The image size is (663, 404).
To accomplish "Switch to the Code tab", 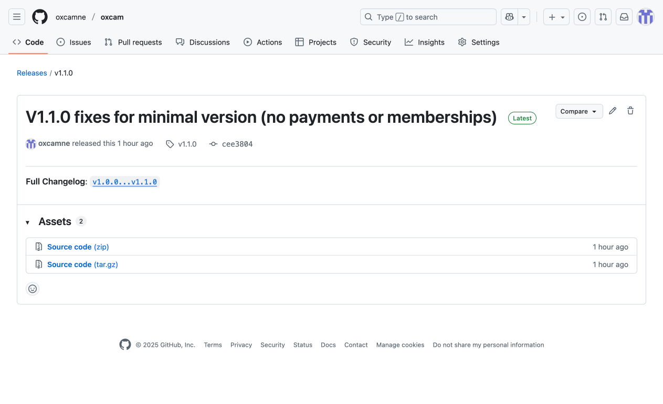I will point(28,42).
